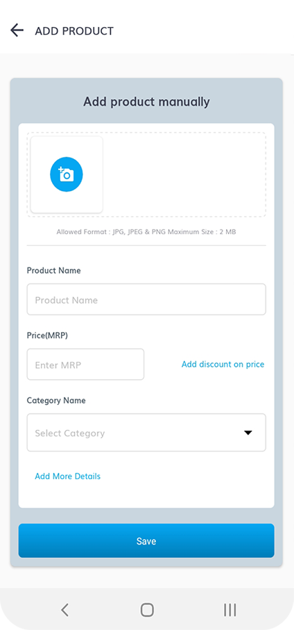Click the Price(MRP) field label

click(x=47, y=335)
